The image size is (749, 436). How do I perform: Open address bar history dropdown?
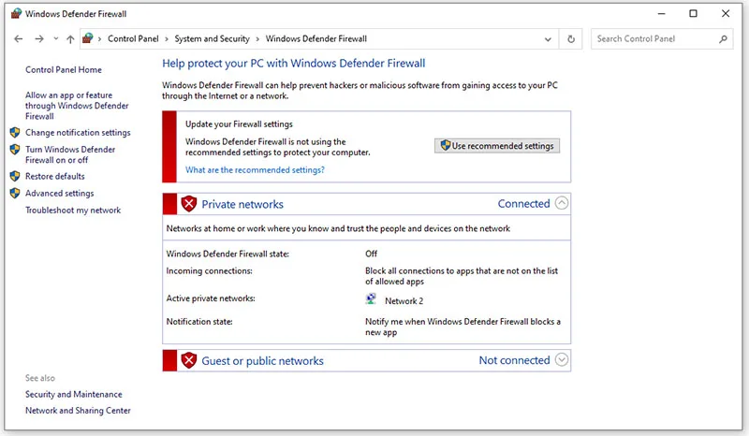tap(548, 39)
